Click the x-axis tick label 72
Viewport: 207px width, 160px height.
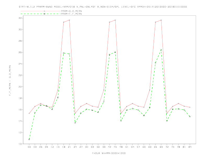tap(167, 147)
